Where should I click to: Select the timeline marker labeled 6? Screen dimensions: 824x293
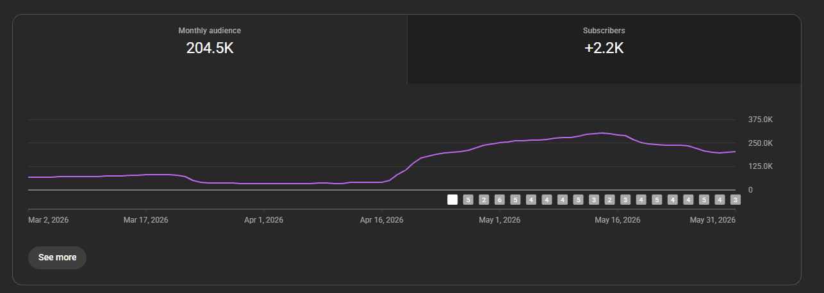point(499,200)
